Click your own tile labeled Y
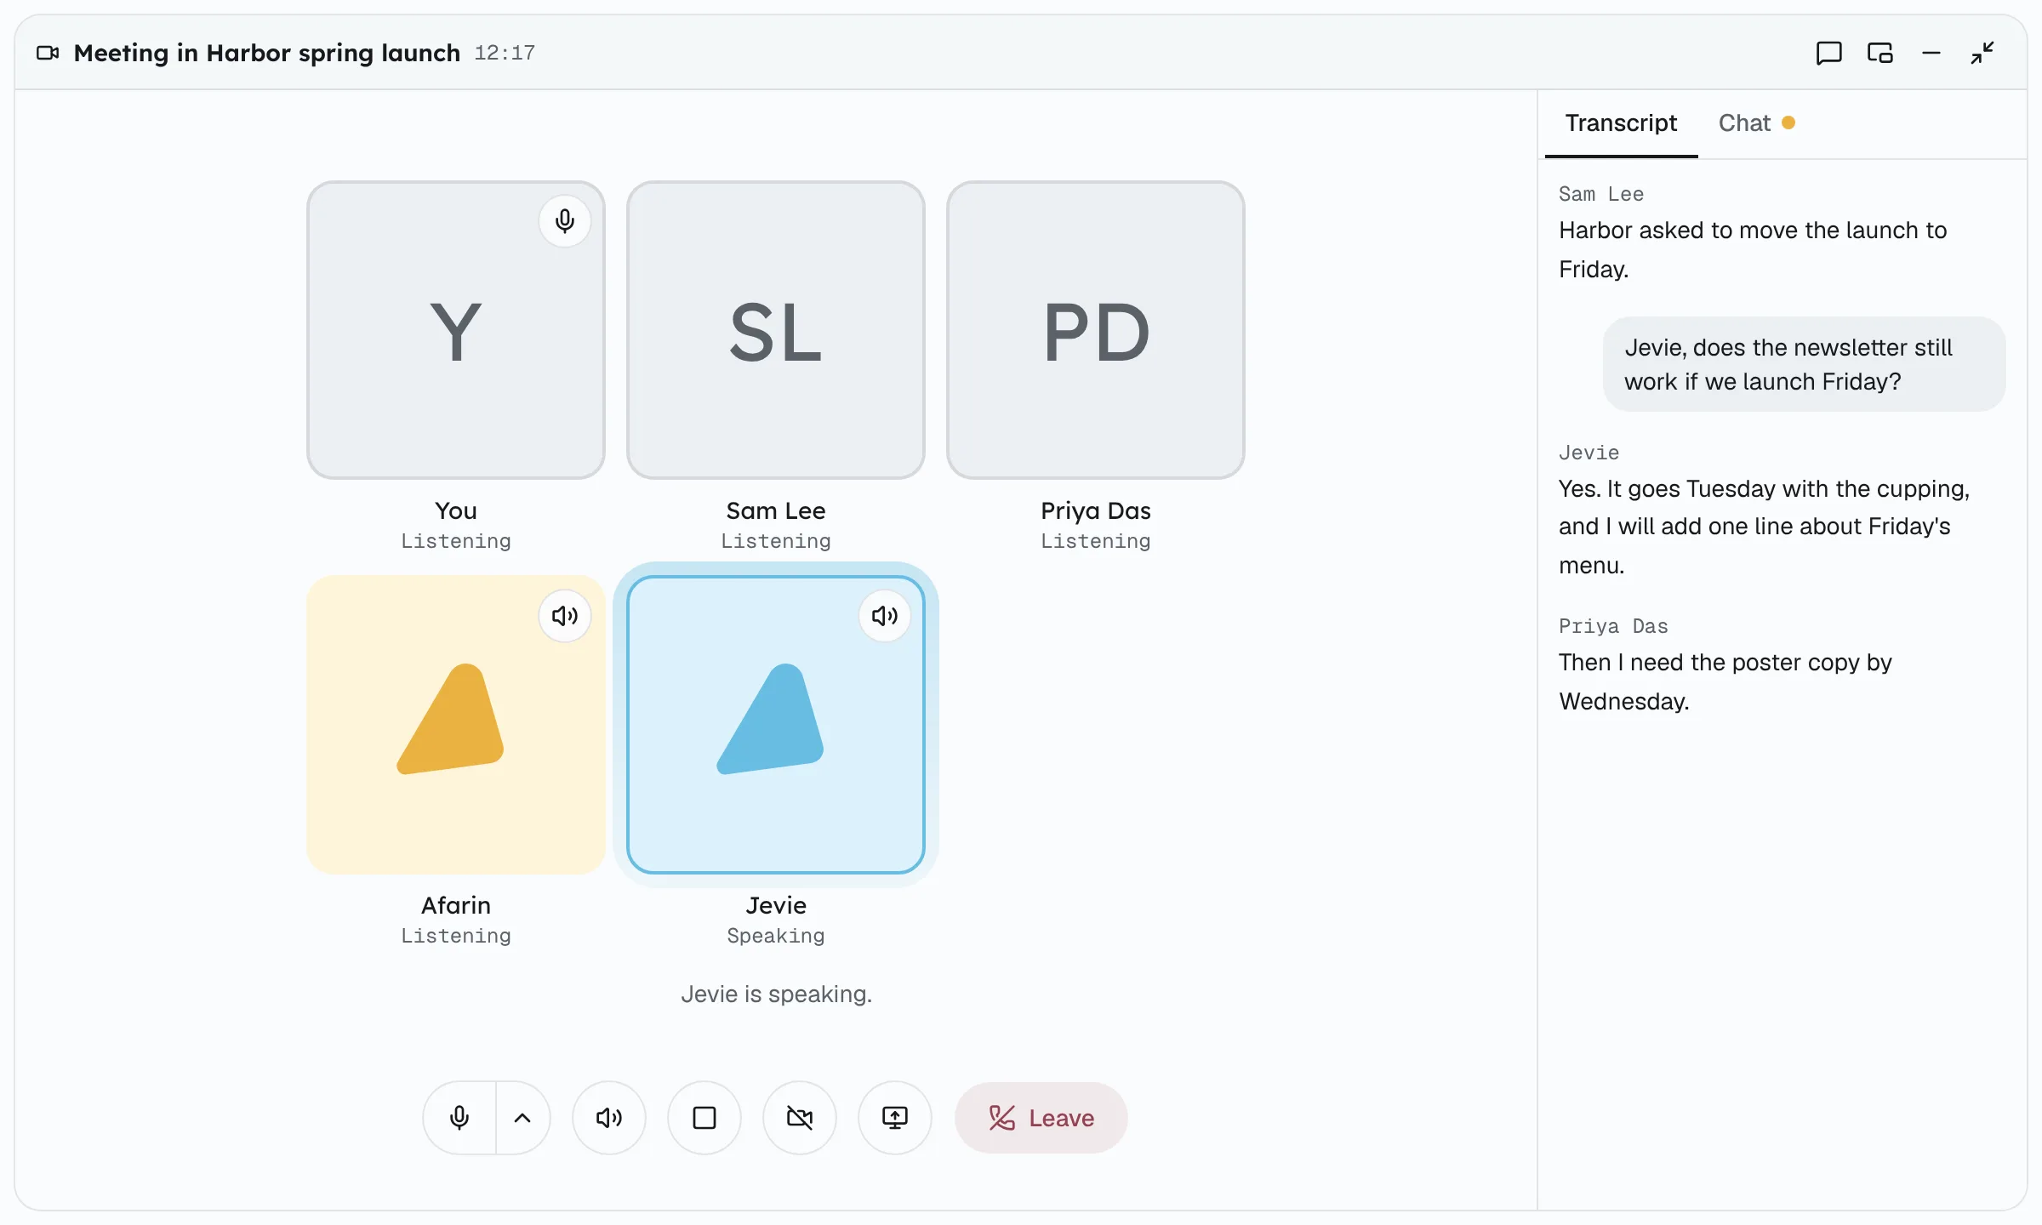This screenshot has height=1225, width=2042. click(456, 330)
